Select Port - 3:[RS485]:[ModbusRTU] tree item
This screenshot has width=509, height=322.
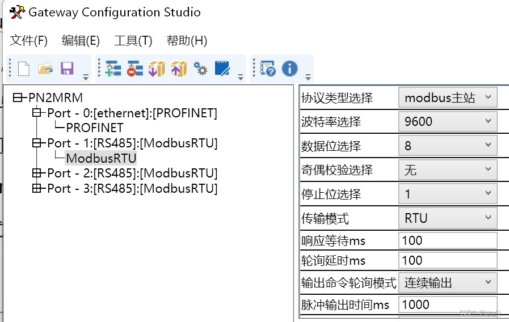[132, 188]
